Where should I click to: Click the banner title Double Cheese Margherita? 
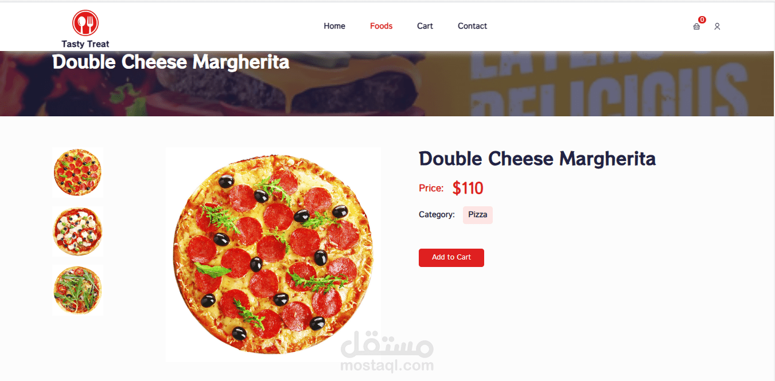pos(171,62)
